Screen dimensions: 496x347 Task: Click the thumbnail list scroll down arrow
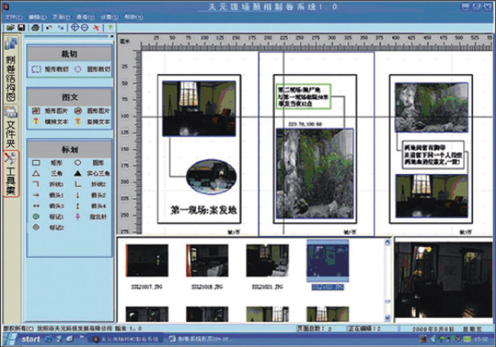click(388, 318)
